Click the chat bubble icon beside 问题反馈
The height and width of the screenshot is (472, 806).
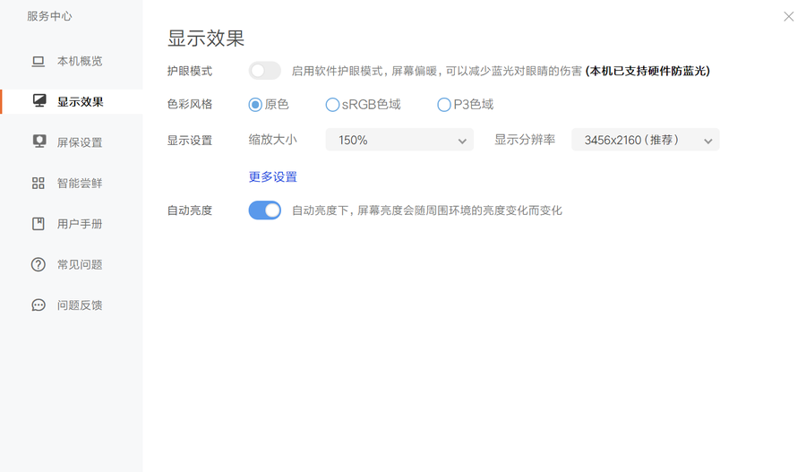[39, 305]
